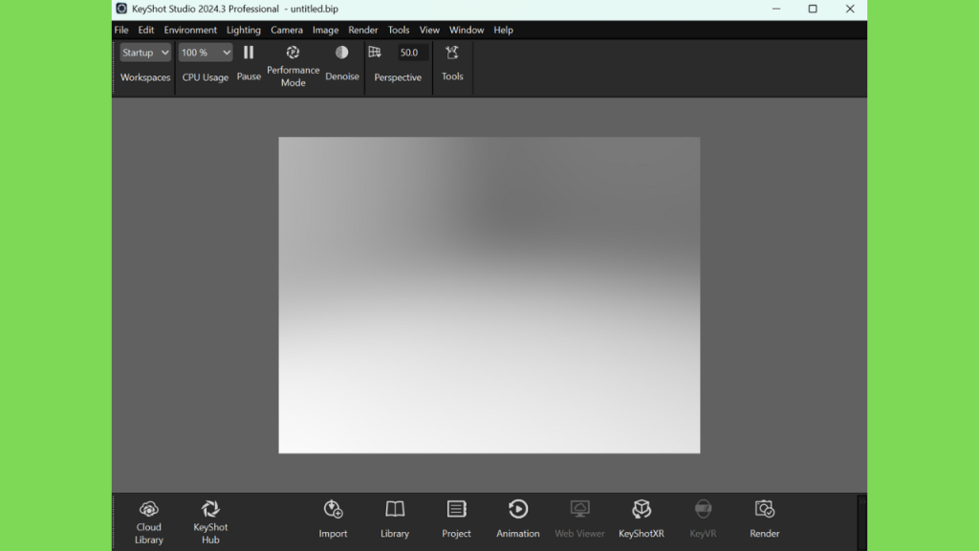Image resolution: width=979 pixels, height=551 pixels.
Task: Open the File menu
Action: click(121, 30)
